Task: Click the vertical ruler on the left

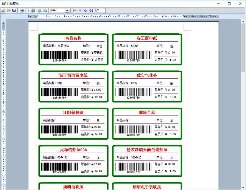Action: (x=3, y=105)
